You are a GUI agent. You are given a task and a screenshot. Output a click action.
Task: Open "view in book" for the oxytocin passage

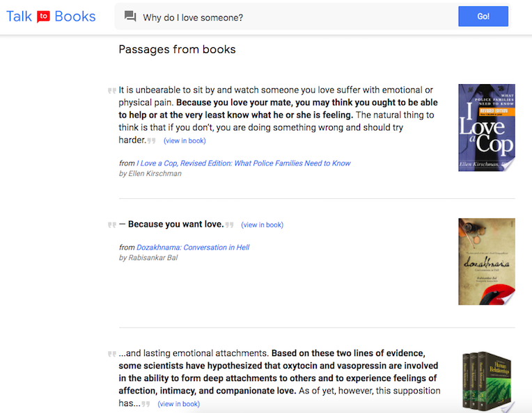pos(178,404)
